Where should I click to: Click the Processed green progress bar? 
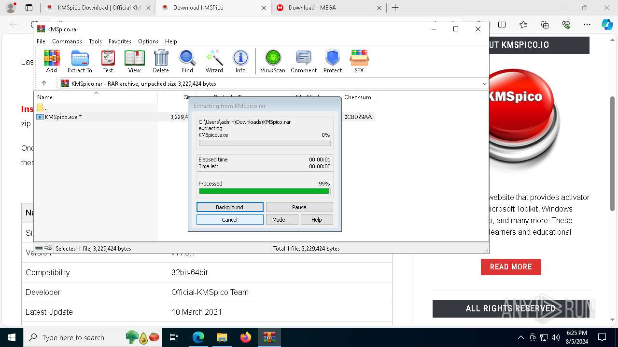tap(265, 191)
